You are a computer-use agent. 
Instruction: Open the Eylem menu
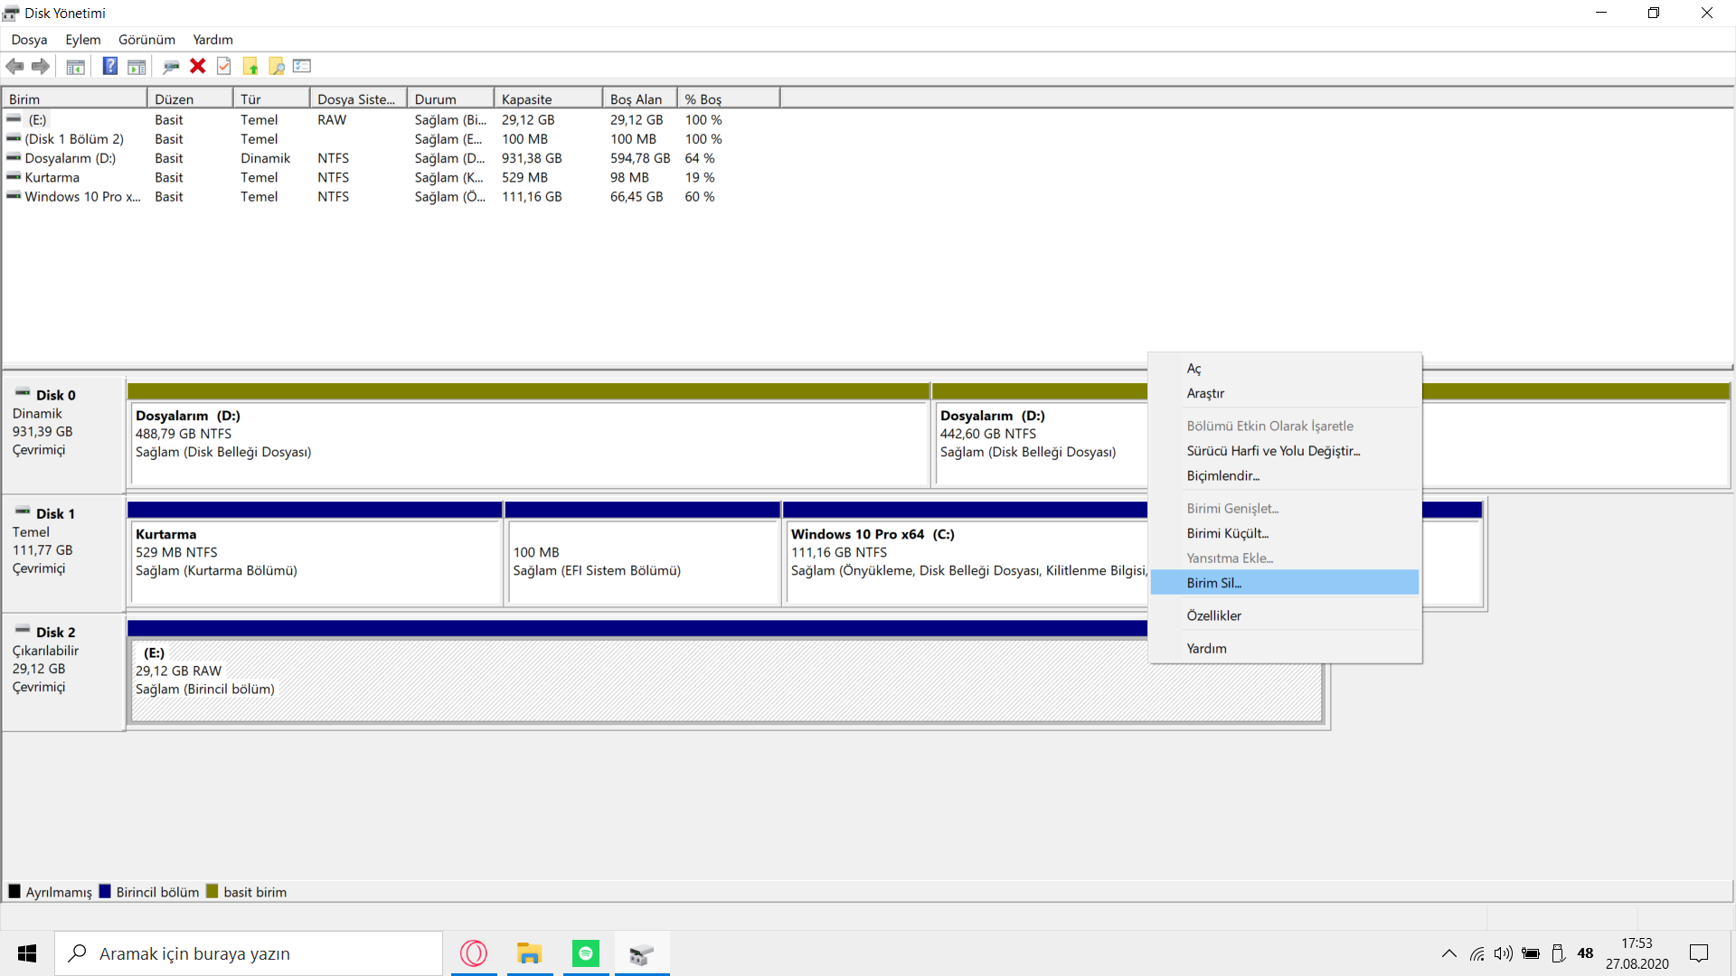tap(82, 40)
